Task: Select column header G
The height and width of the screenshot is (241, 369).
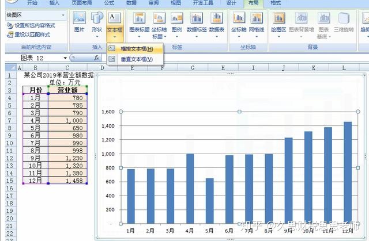Action: point(193,68)
